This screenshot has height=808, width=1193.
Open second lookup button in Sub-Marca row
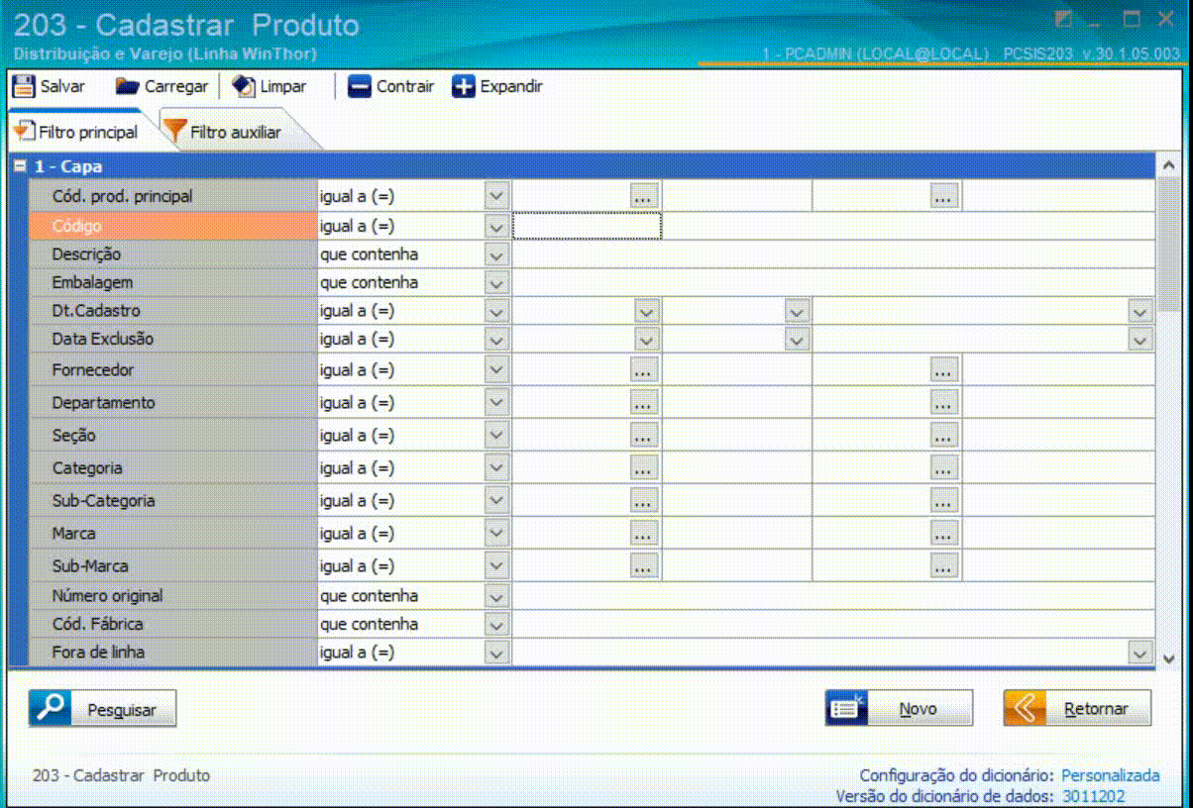tap(944, 566)
